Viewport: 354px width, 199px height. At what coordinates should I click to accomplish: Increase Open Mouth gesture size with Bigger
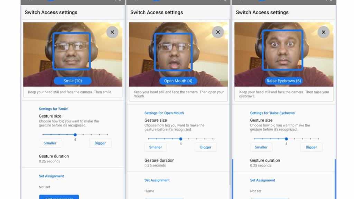(206, 147)
